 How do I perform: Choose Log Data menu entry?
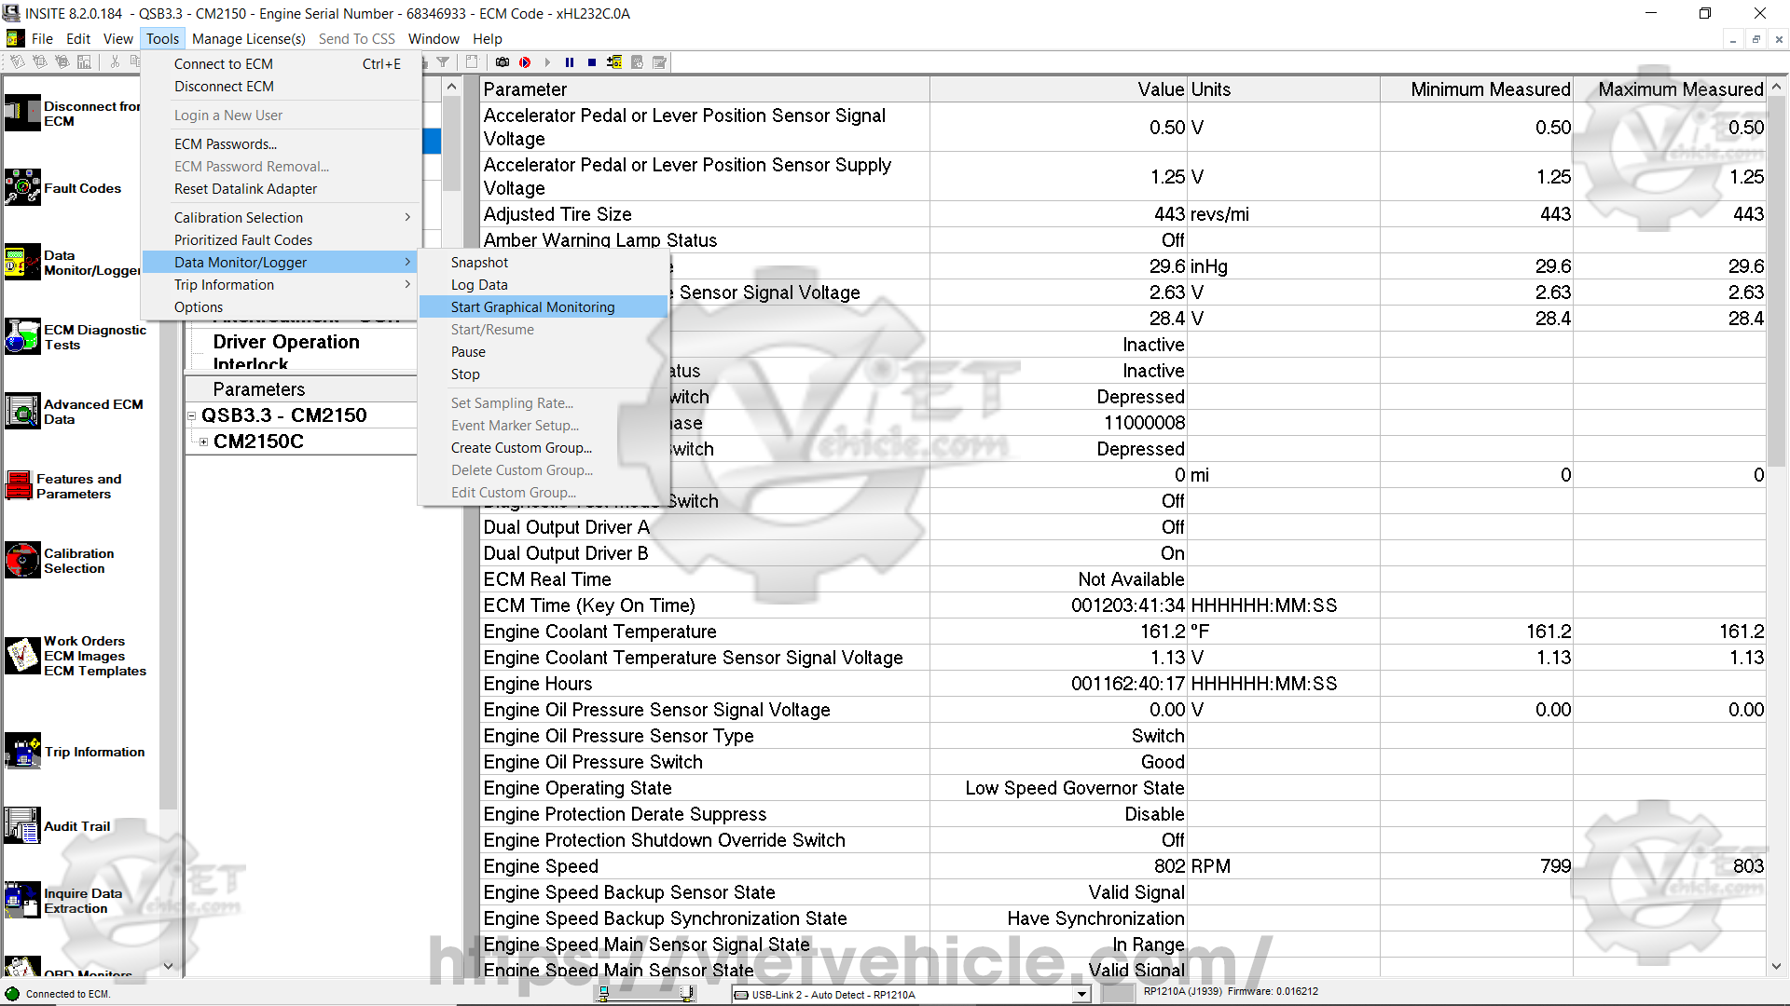coord(479,284)
